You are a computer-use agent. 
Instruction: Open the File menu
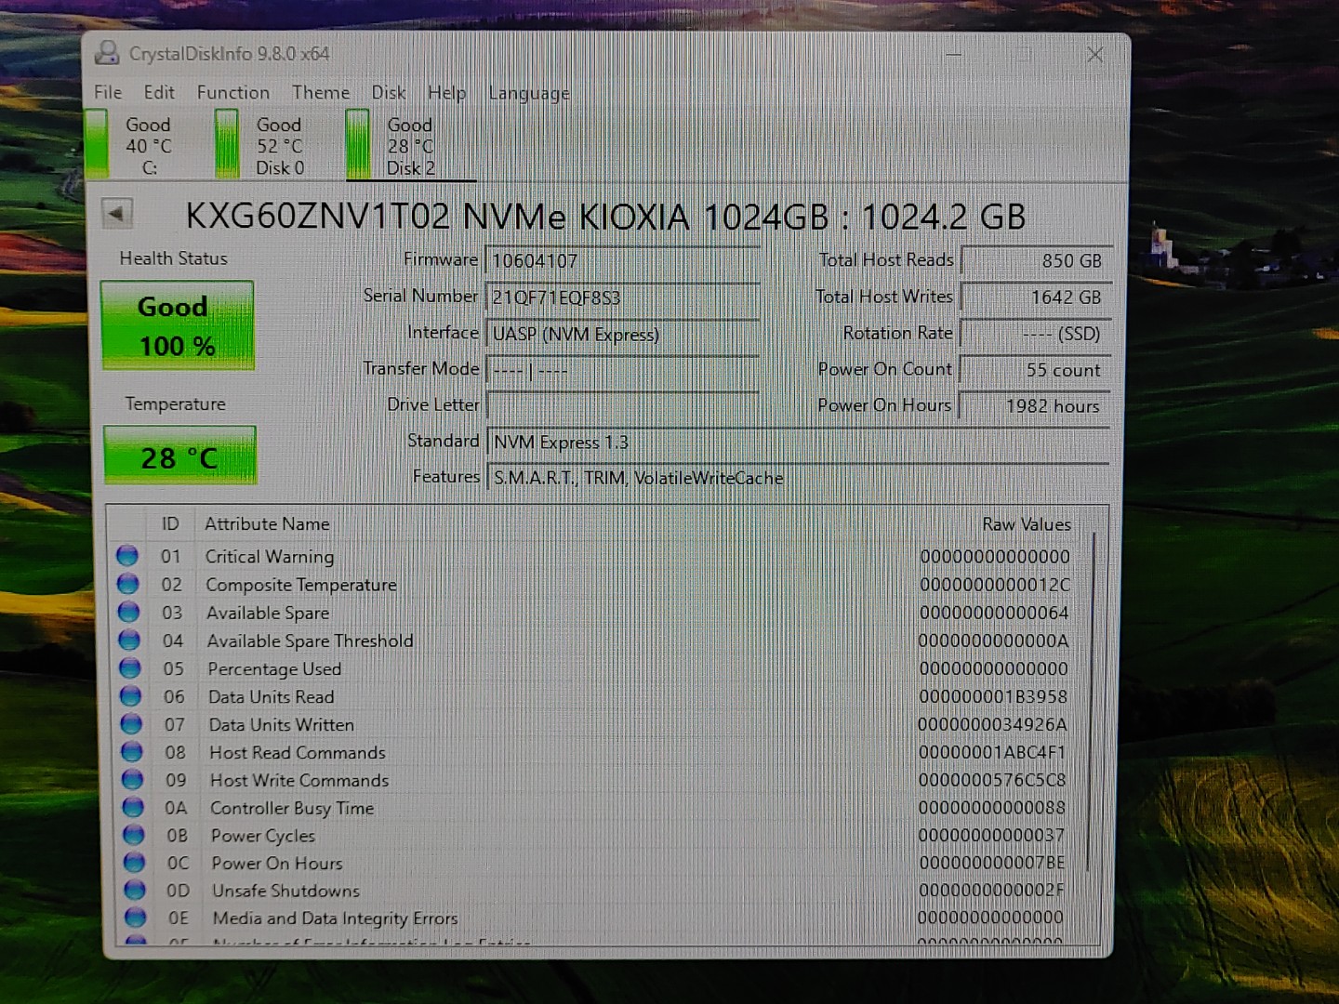tap(108, 92)
